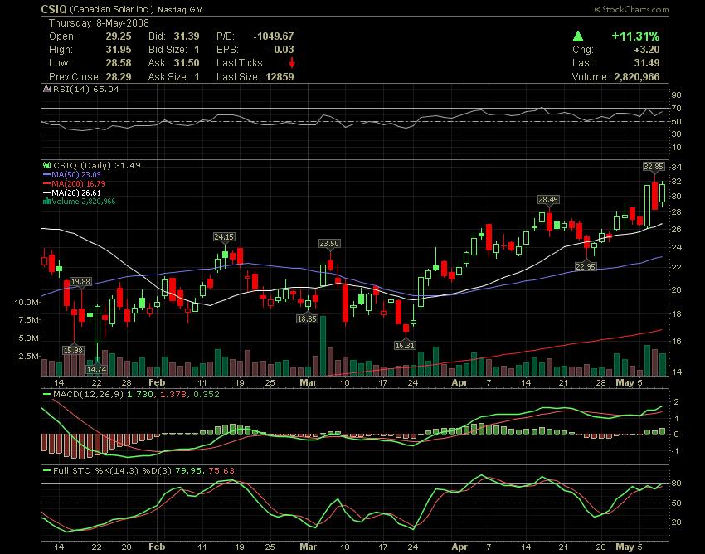Click the most recent candlestick for 8 May
Viewport: 705px width, 554px height.
coord(663,193)
